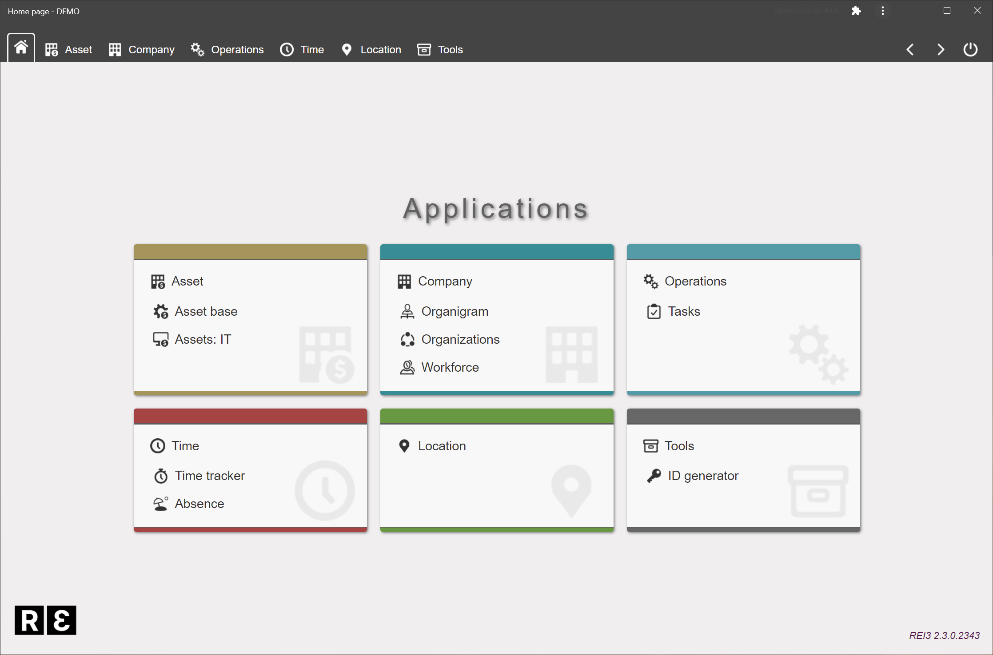993x655 pixels.
Task: Open Assets: IT entry
Action: point(203,340)
